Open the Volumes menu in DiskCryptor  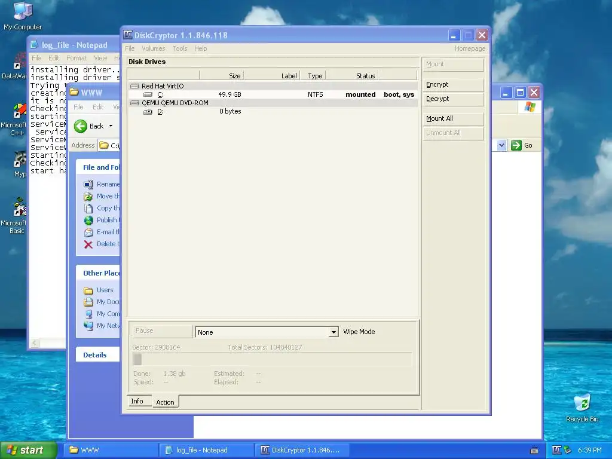click(x=154, y=48)
